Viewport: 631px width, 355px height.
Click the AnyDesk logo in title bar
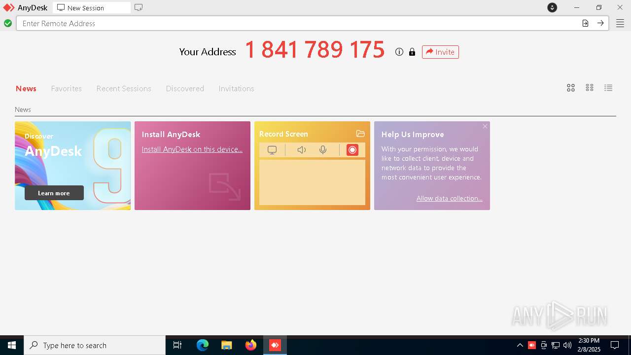tap(9, 7)
